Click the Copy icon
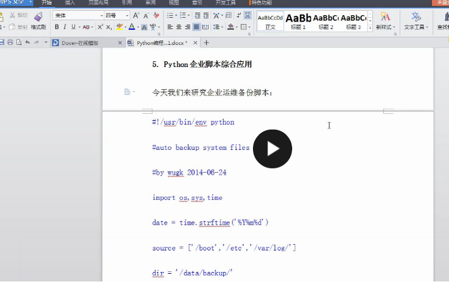This screenshot has width=449, height=296. click(12, 27)
